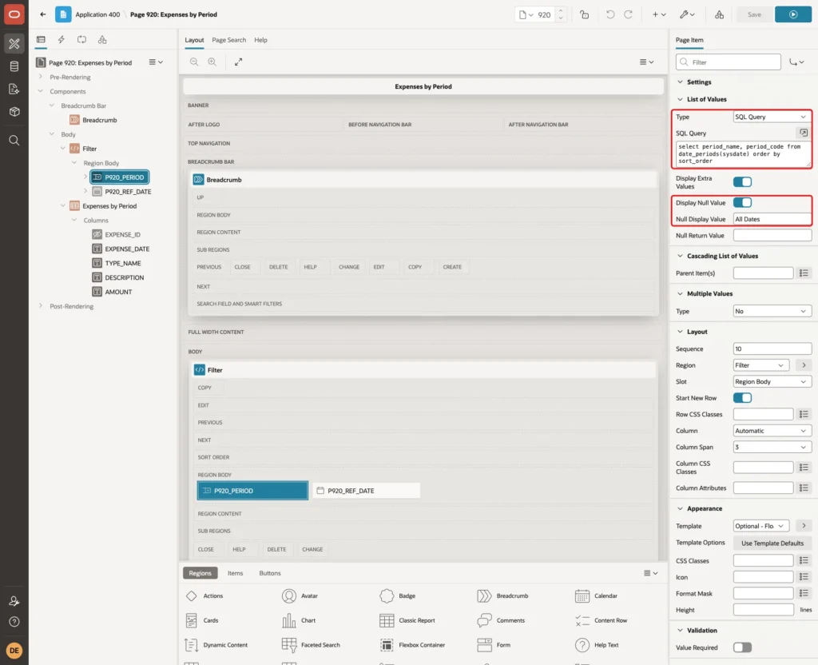
Task: Click the Undo arrow in the toolbar
Action: [x=610, y=14]
